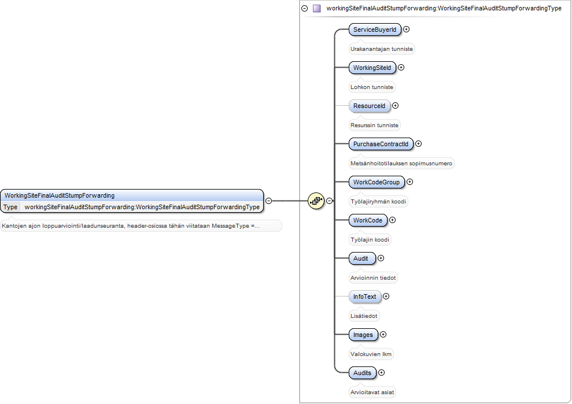This screenshot has width=572, height=404.
Task: Collapse the WorkingSiteFinalAuditStumpForwarding root element
Action: pyautogui.click(x=268, y=201)
